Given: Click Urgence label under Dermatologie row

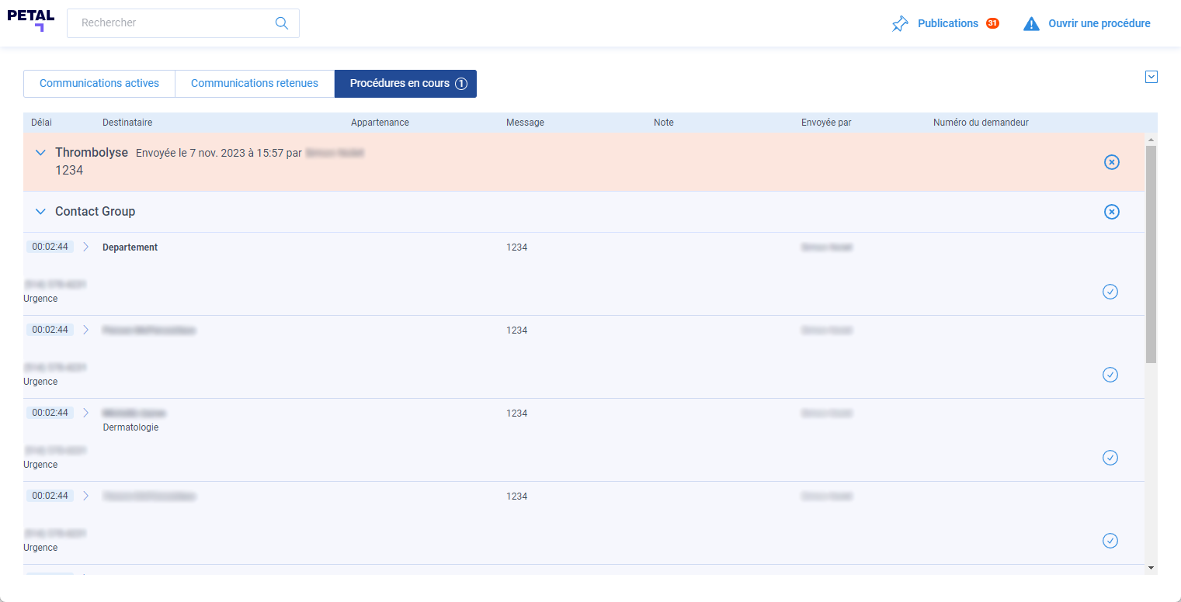Looking at the screenshot, I should pyautogui.click(x=40, y=465).
